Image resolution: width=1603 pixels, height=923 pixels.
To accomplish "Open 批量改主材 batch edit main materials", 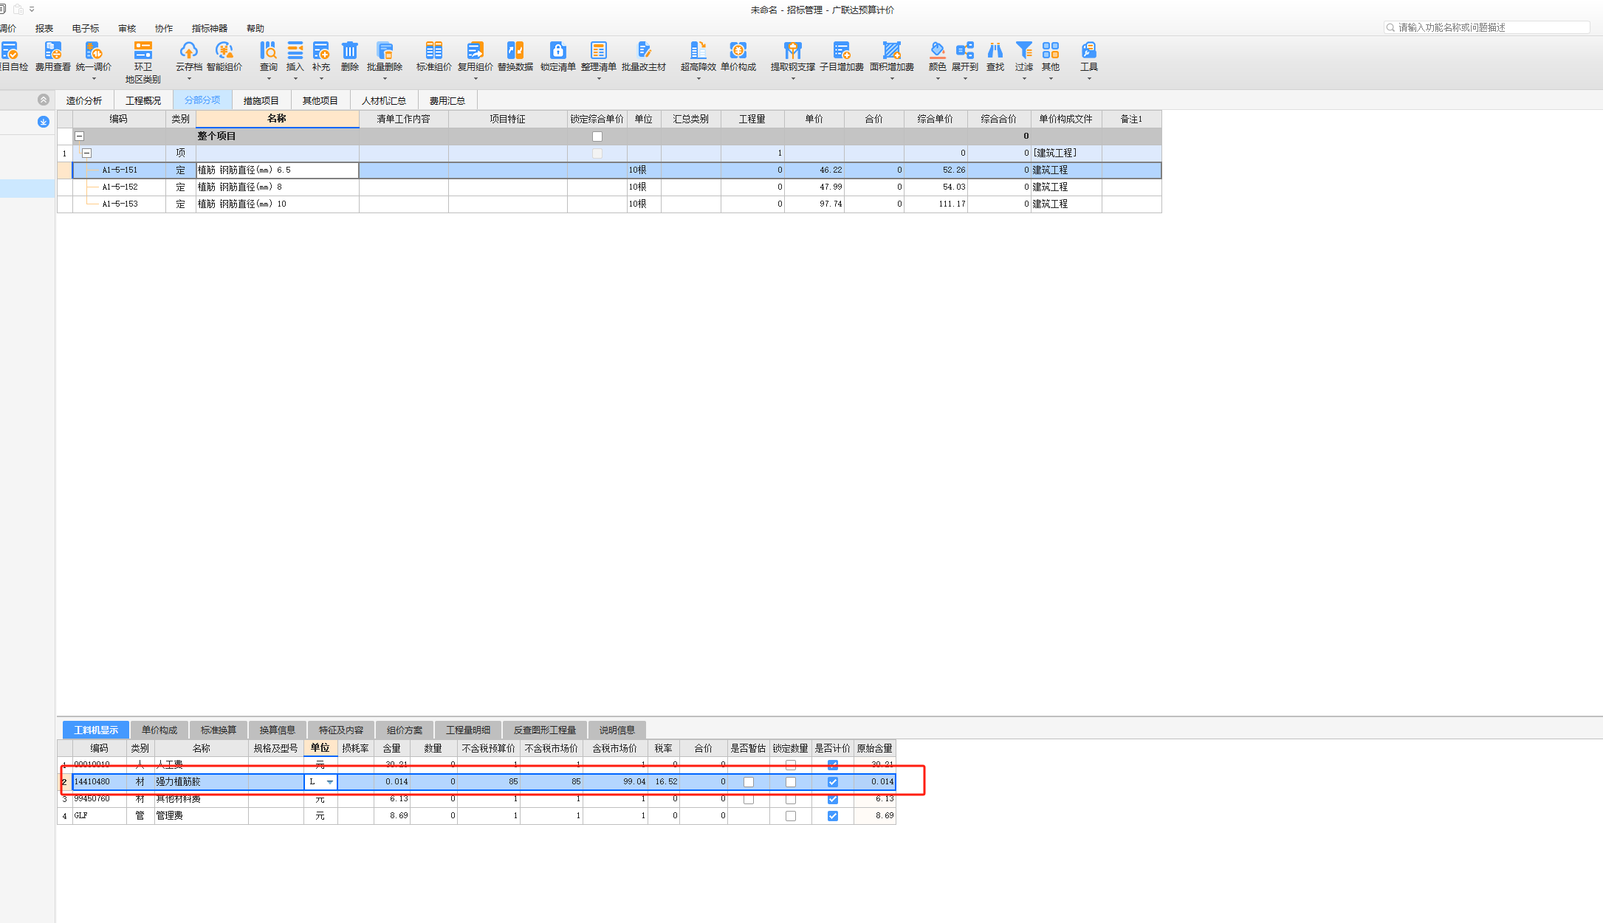I will pyautogui.click(x=644, y=56).
